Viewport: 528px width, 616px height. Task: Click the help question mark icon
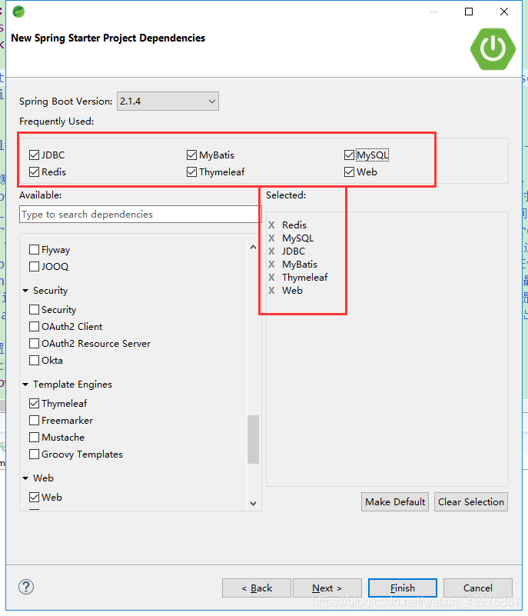point(26,587)
